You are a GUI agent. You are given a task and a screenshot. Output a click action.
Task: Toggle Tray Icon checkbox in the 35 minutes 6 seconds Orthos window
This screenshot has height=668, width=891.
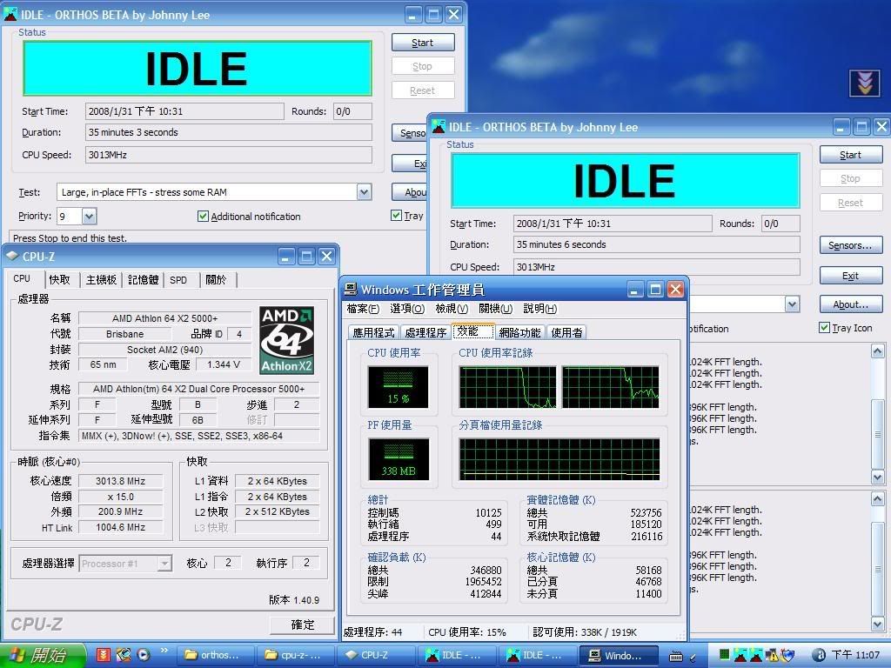click(x=825, y=327)
